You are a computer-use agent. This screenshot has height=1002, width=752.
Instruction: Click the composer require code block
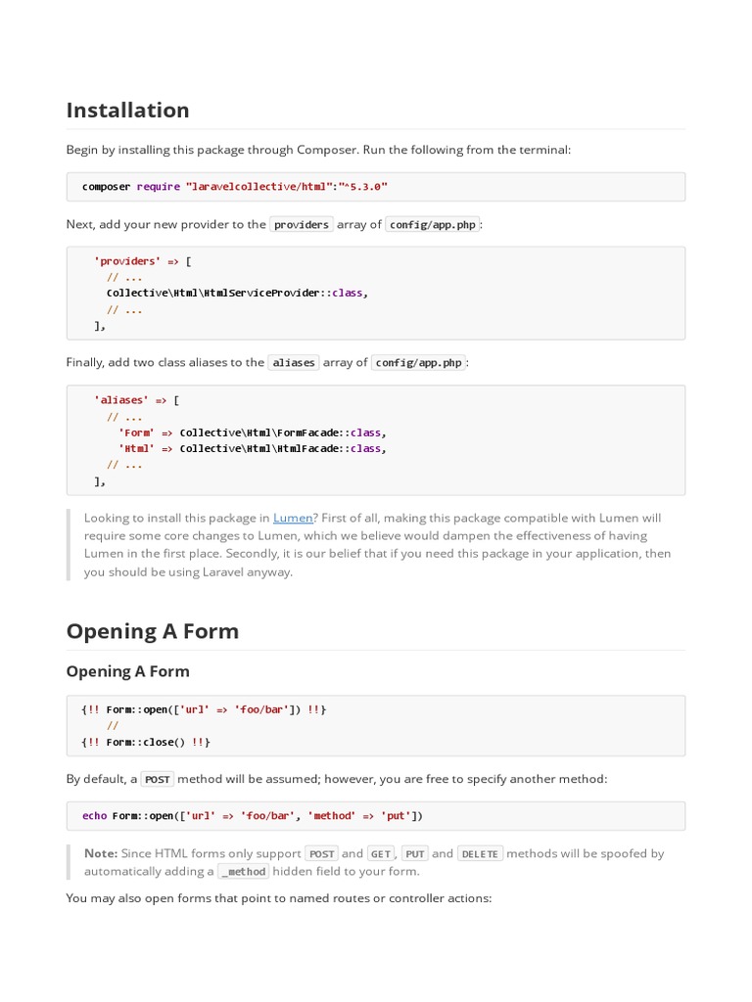241,186
